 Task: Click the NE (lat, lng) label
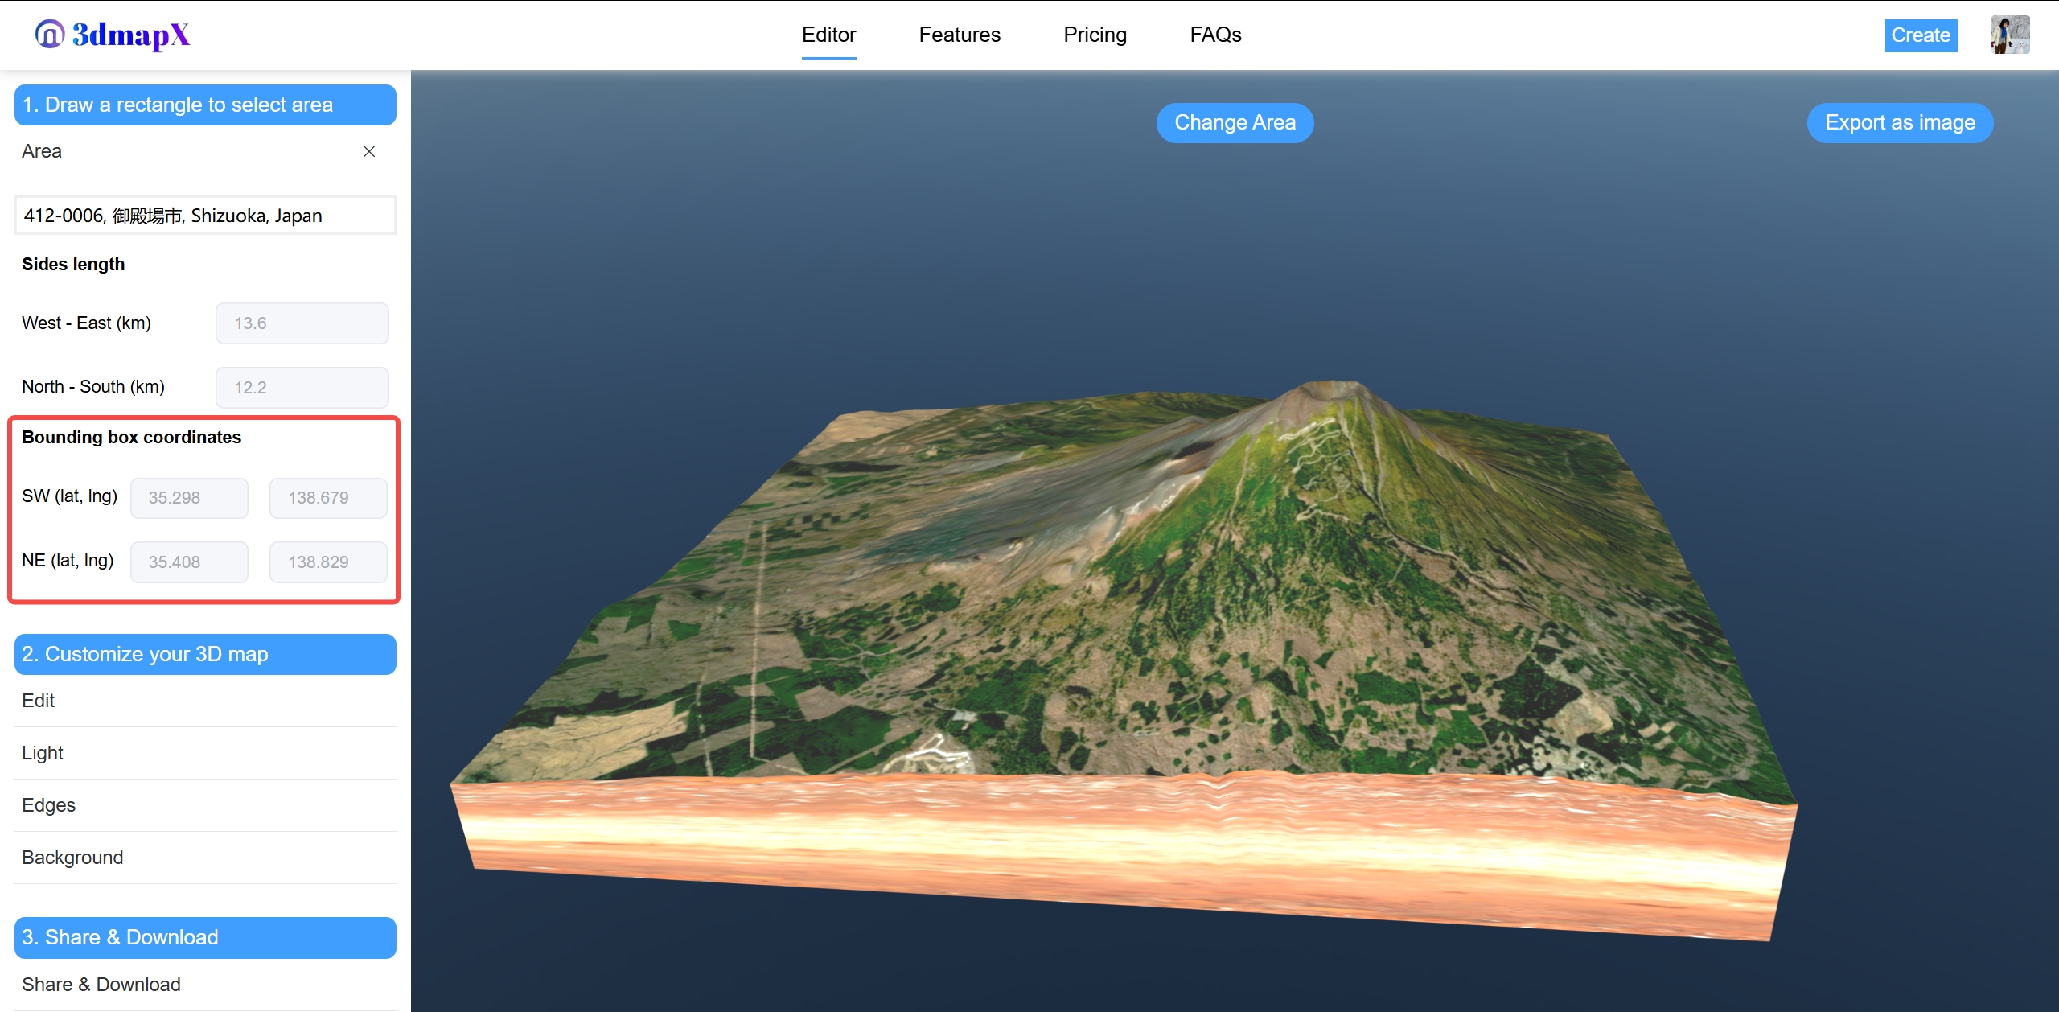(x=68, y=561)
